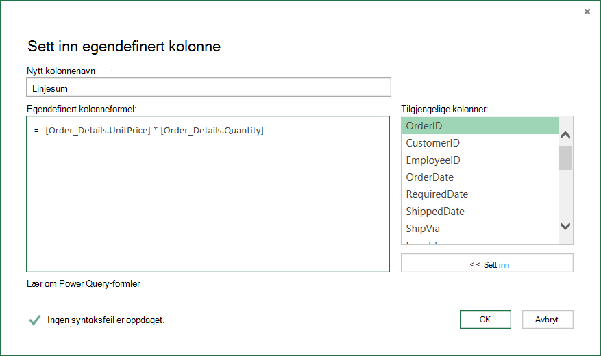This screenshot has height=356, width=601.
Task: Click the column list scrollbar thumb
Action: pyautogui.click(x=565, y=157)
